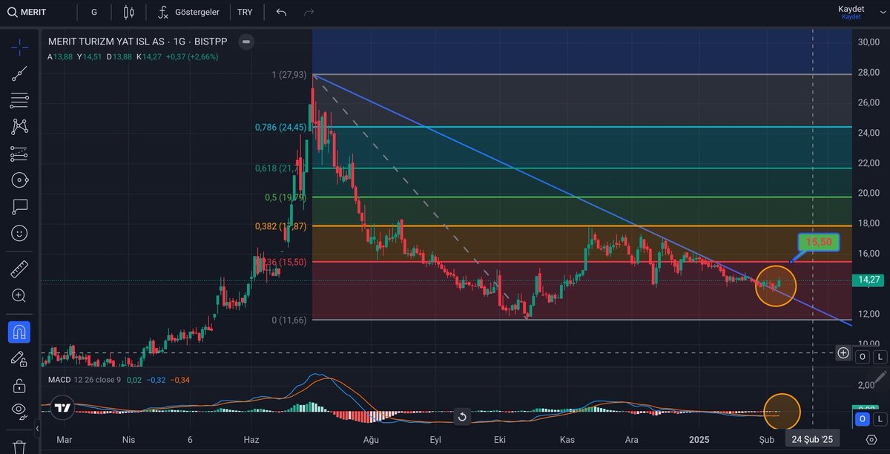
Task: Click the reset chart view button
Action: [x=462, y=417]
